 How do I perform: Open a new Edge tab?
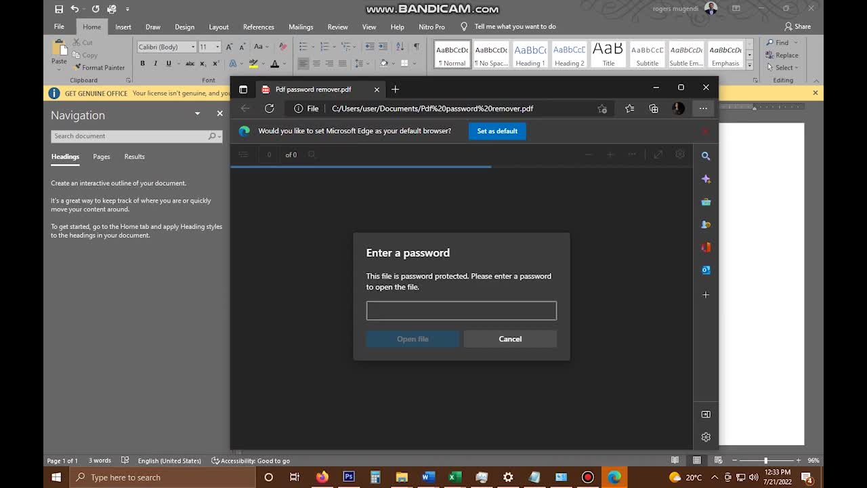click(x=396, y=89)
